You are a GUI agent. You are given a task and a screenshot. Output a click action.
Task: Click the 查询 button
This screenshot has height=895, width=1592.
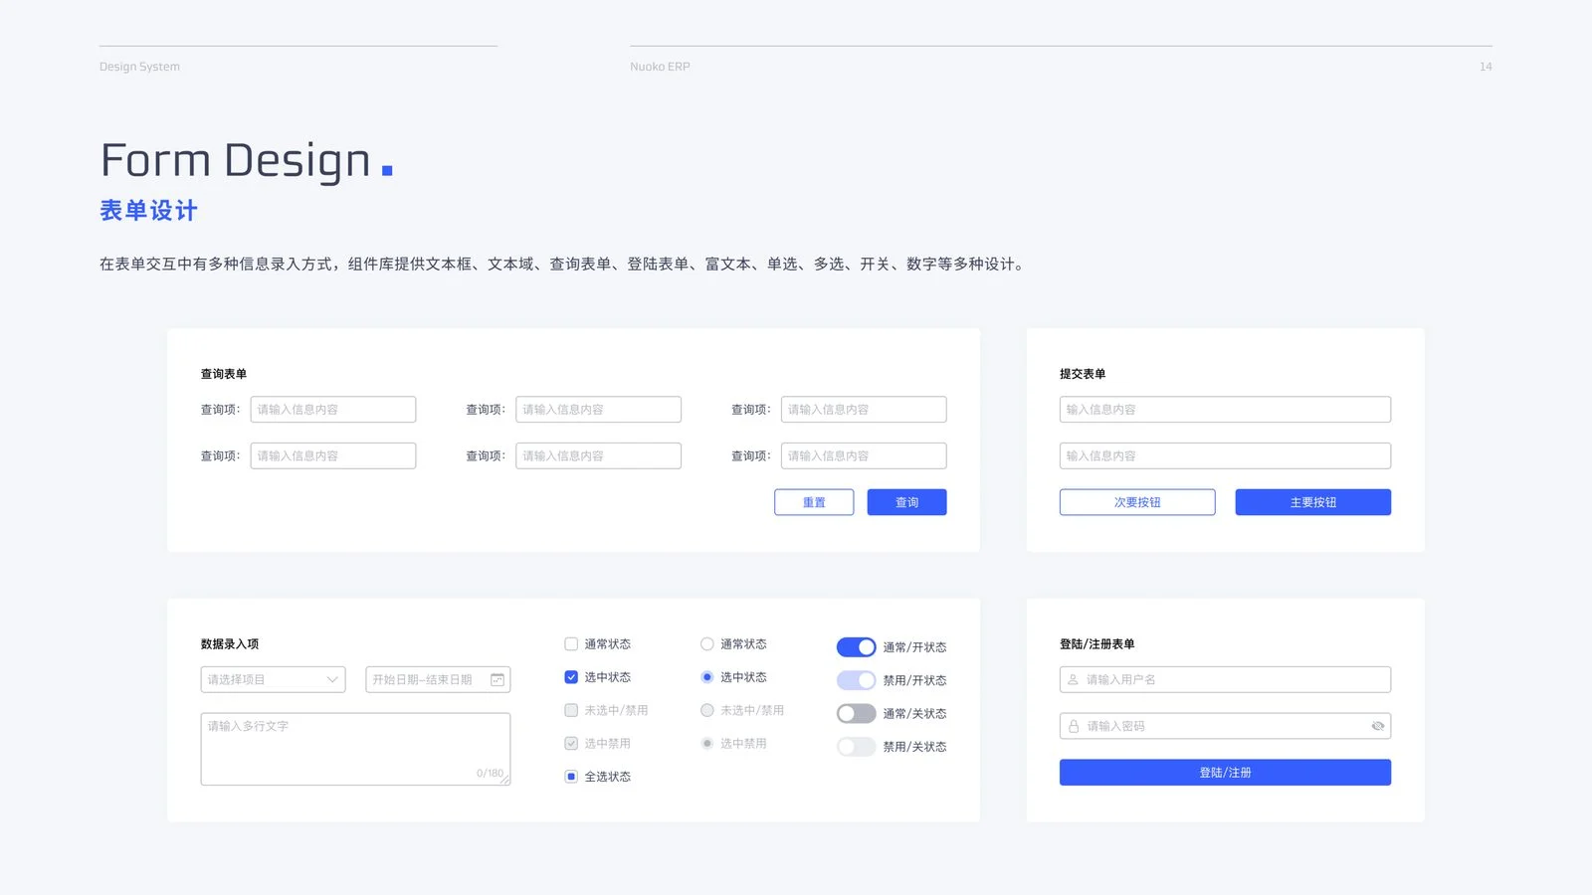(x=906, y=502)
